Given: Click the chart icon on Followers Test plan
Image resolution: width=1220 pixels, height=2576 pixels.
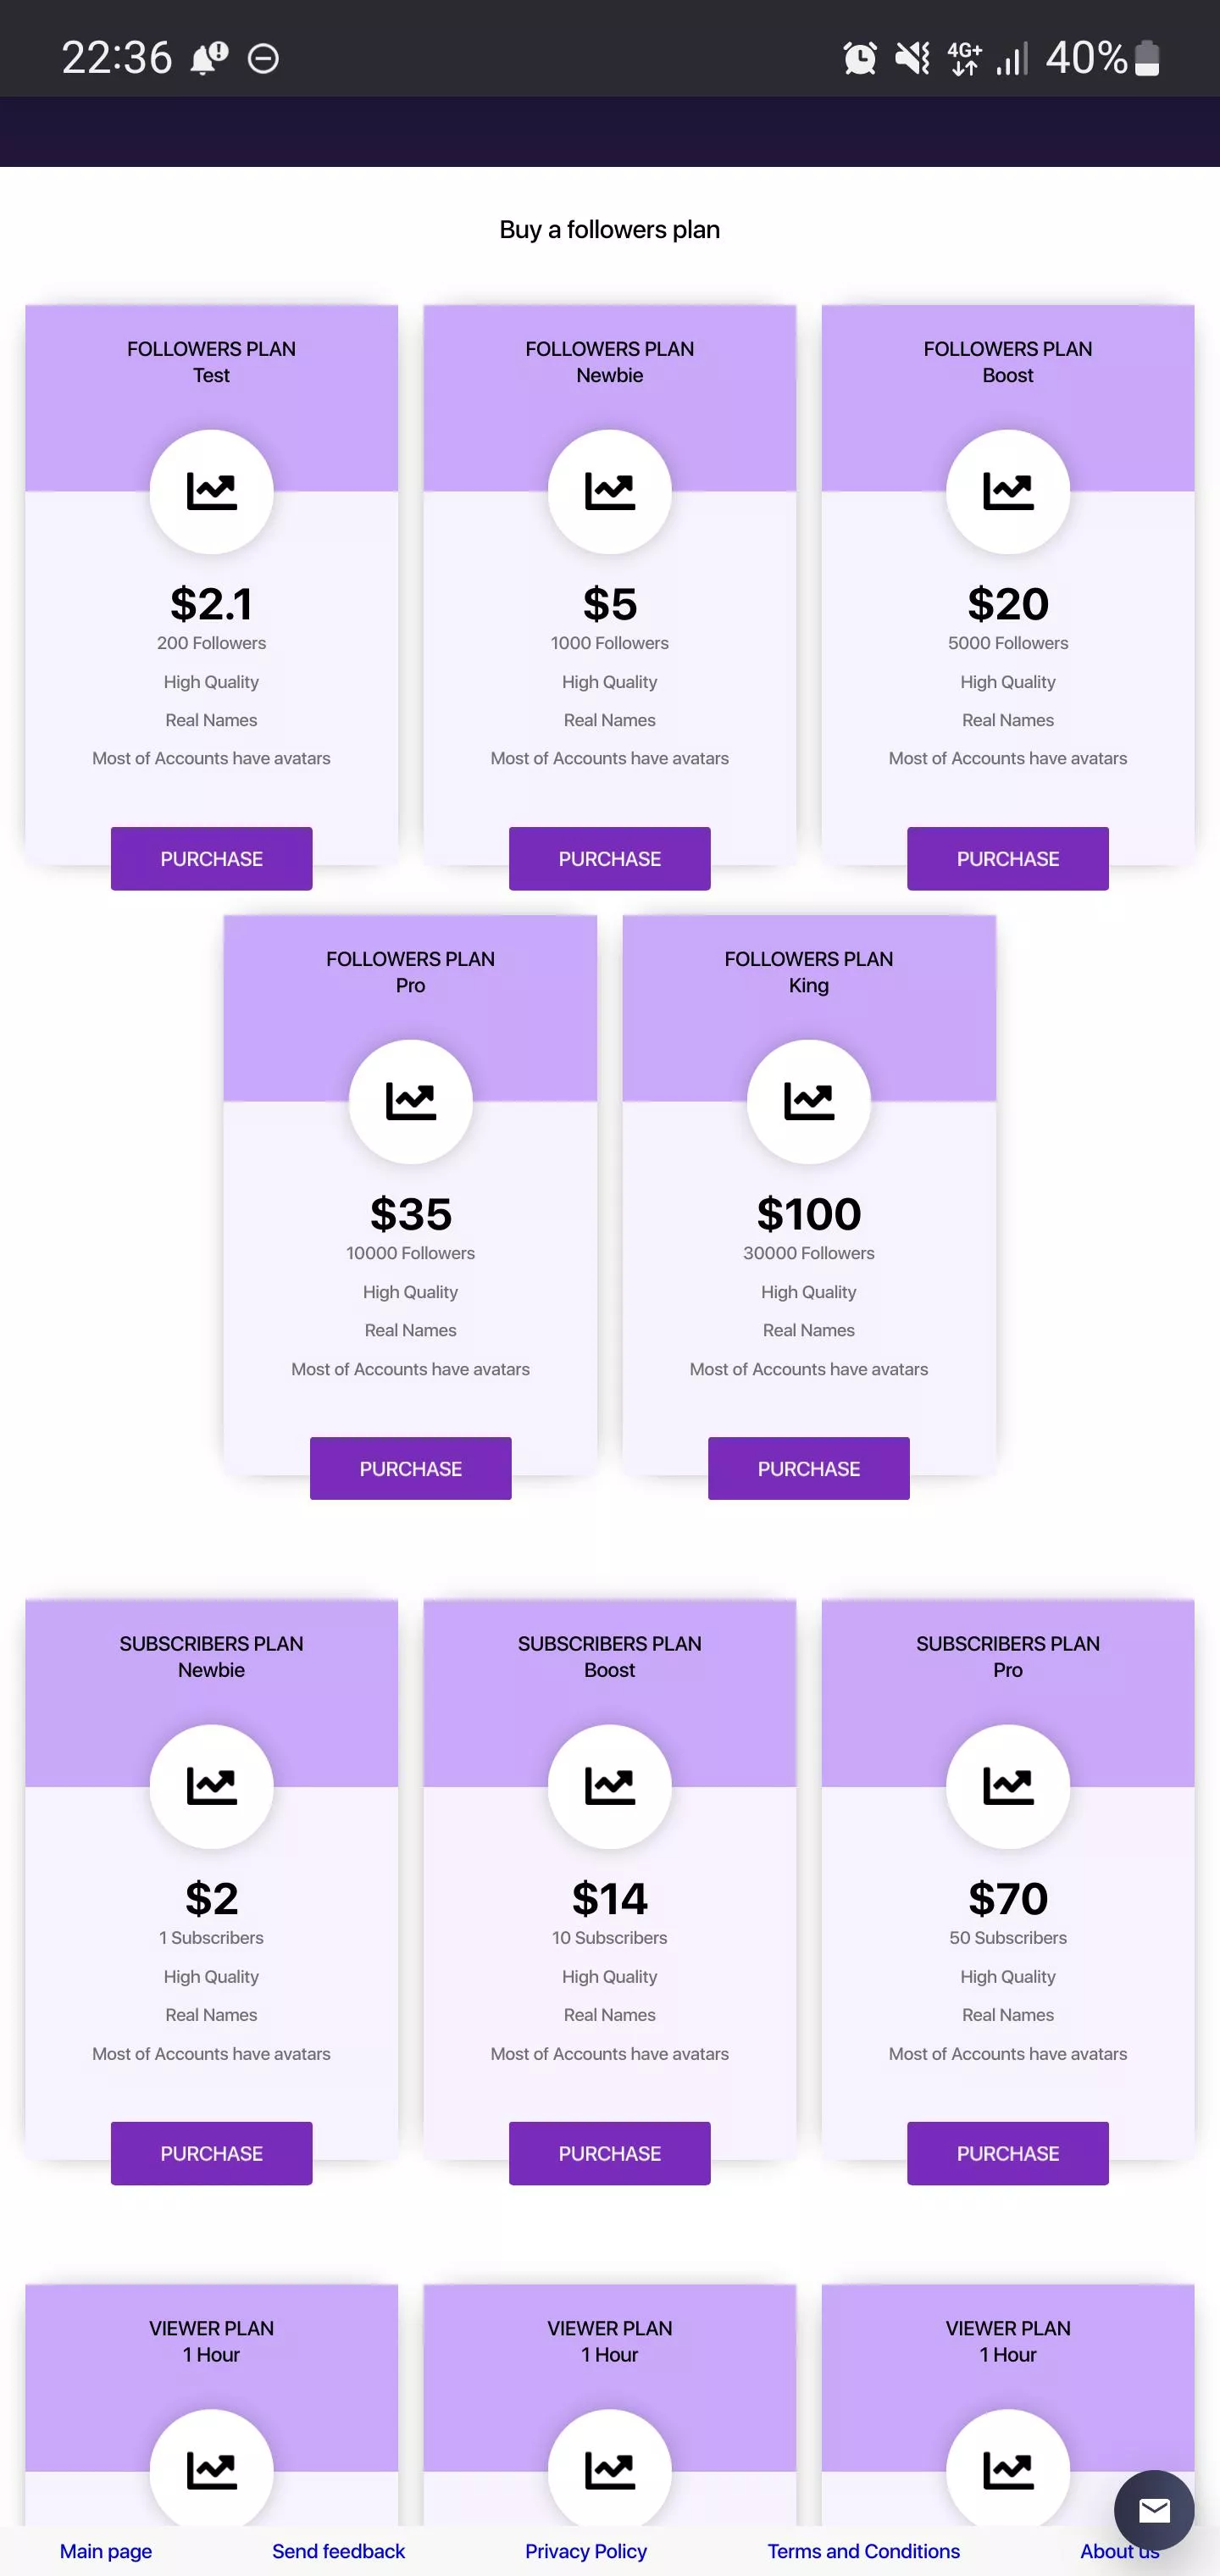Looking at the screenshot, I should [x=211, y=491].
